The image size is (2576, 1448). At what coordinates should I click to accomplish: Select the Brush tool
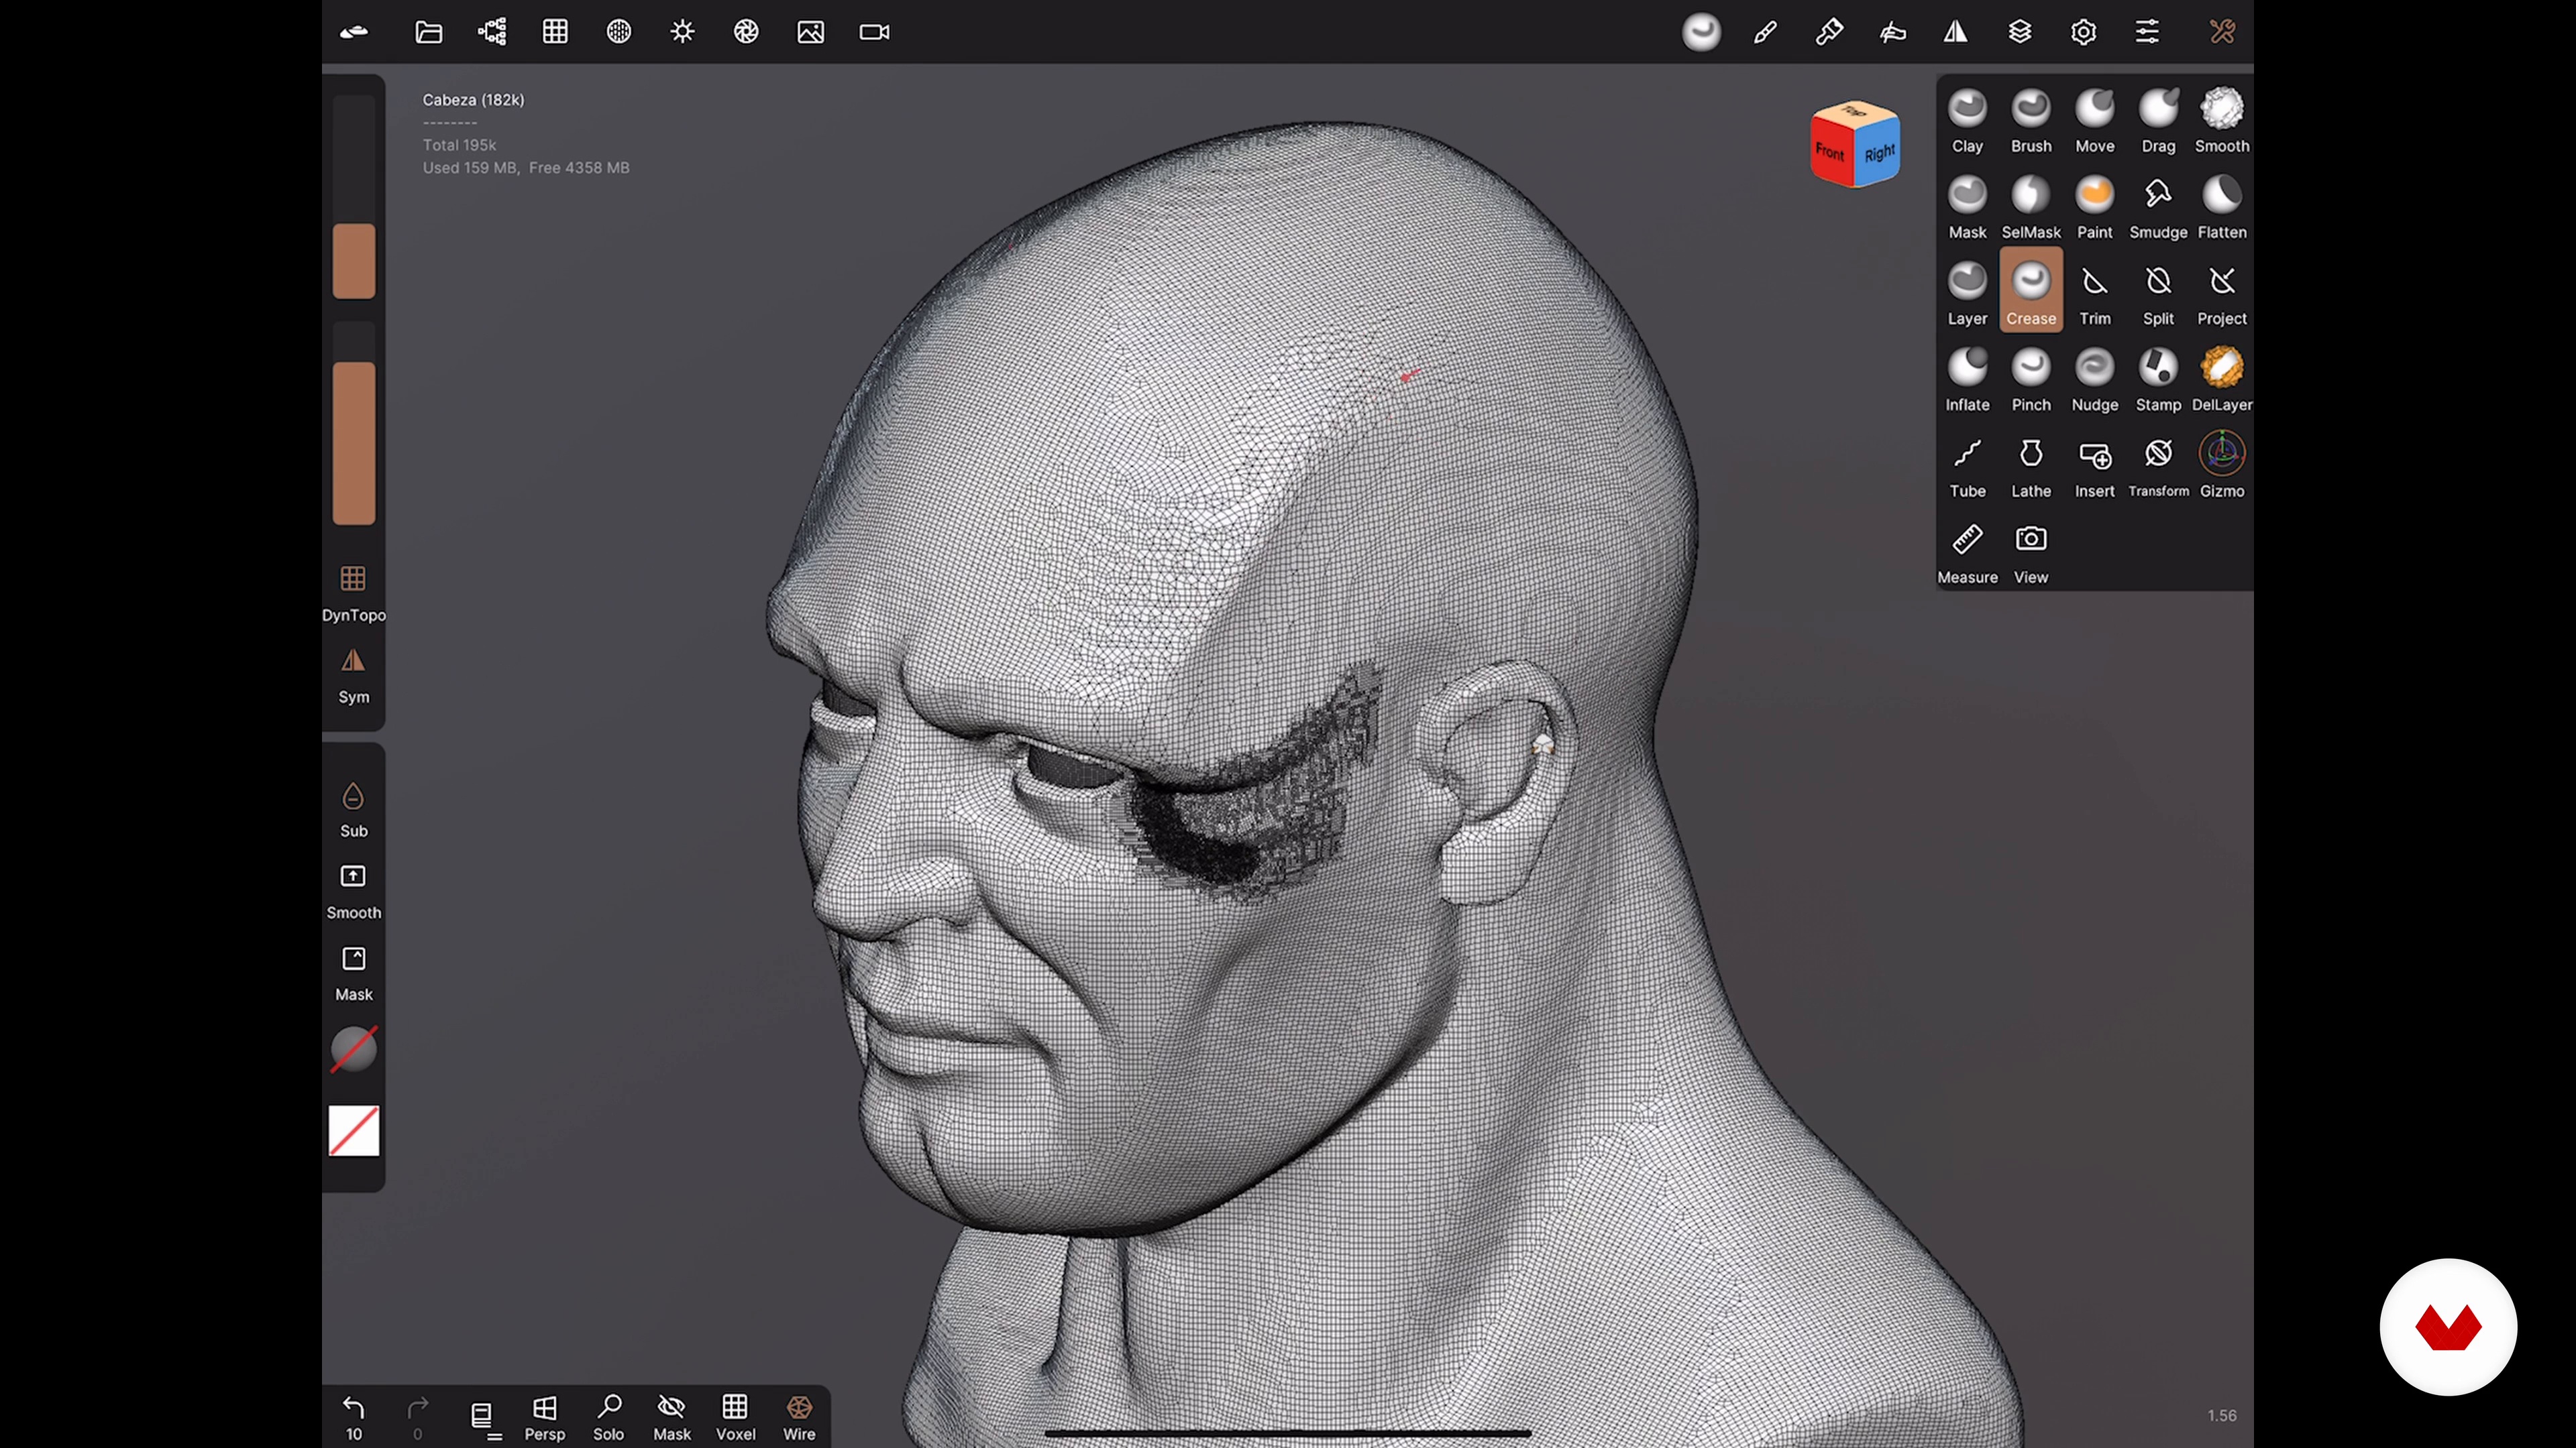2031,120
